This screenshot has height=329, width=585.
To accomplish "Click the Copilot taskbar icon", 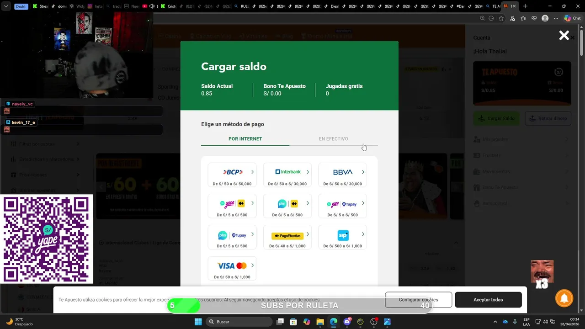I will (x=307, y=322).
